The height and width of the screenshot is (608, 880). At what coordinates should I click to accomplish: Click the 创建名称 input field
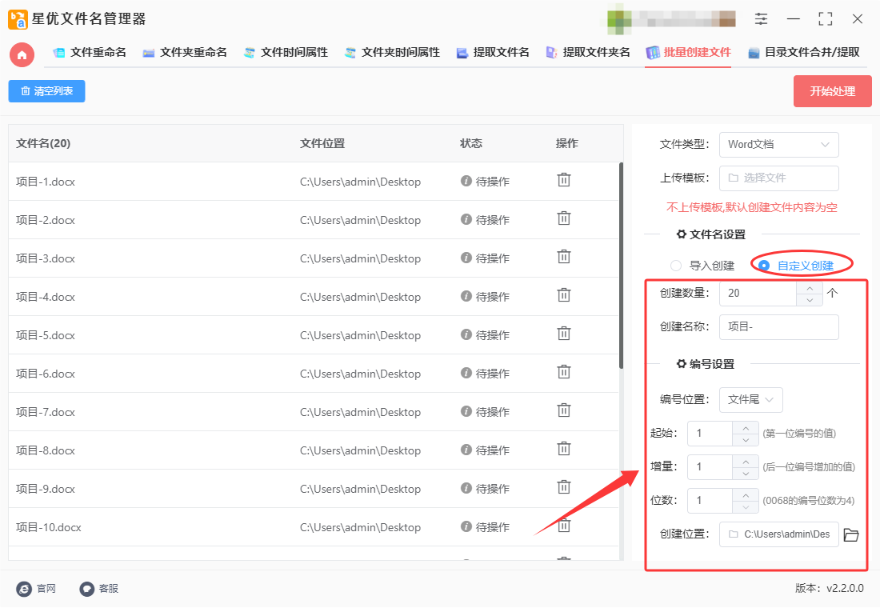(x=778, y=326)
